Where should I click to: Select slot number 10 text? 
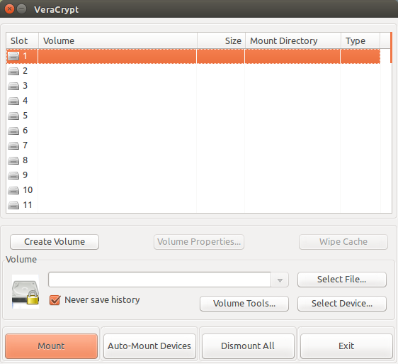click(x=28, y=190)
